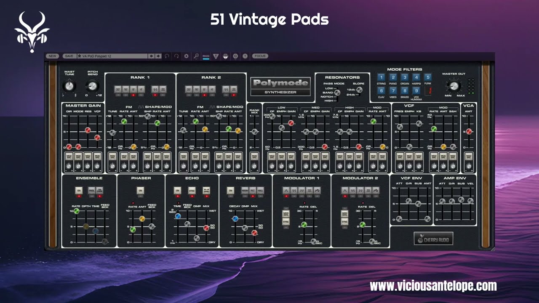
Task: Select mode filter 9 Vox Humana
Action: click(x=416, y=90)
